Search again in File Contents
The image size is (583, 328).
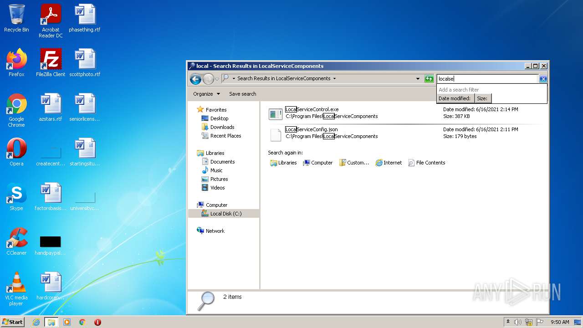click(x=426, y=163)
